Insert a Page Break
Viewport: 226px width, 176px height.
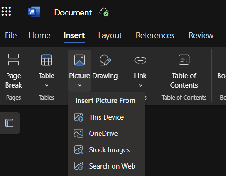coord(13,71)
